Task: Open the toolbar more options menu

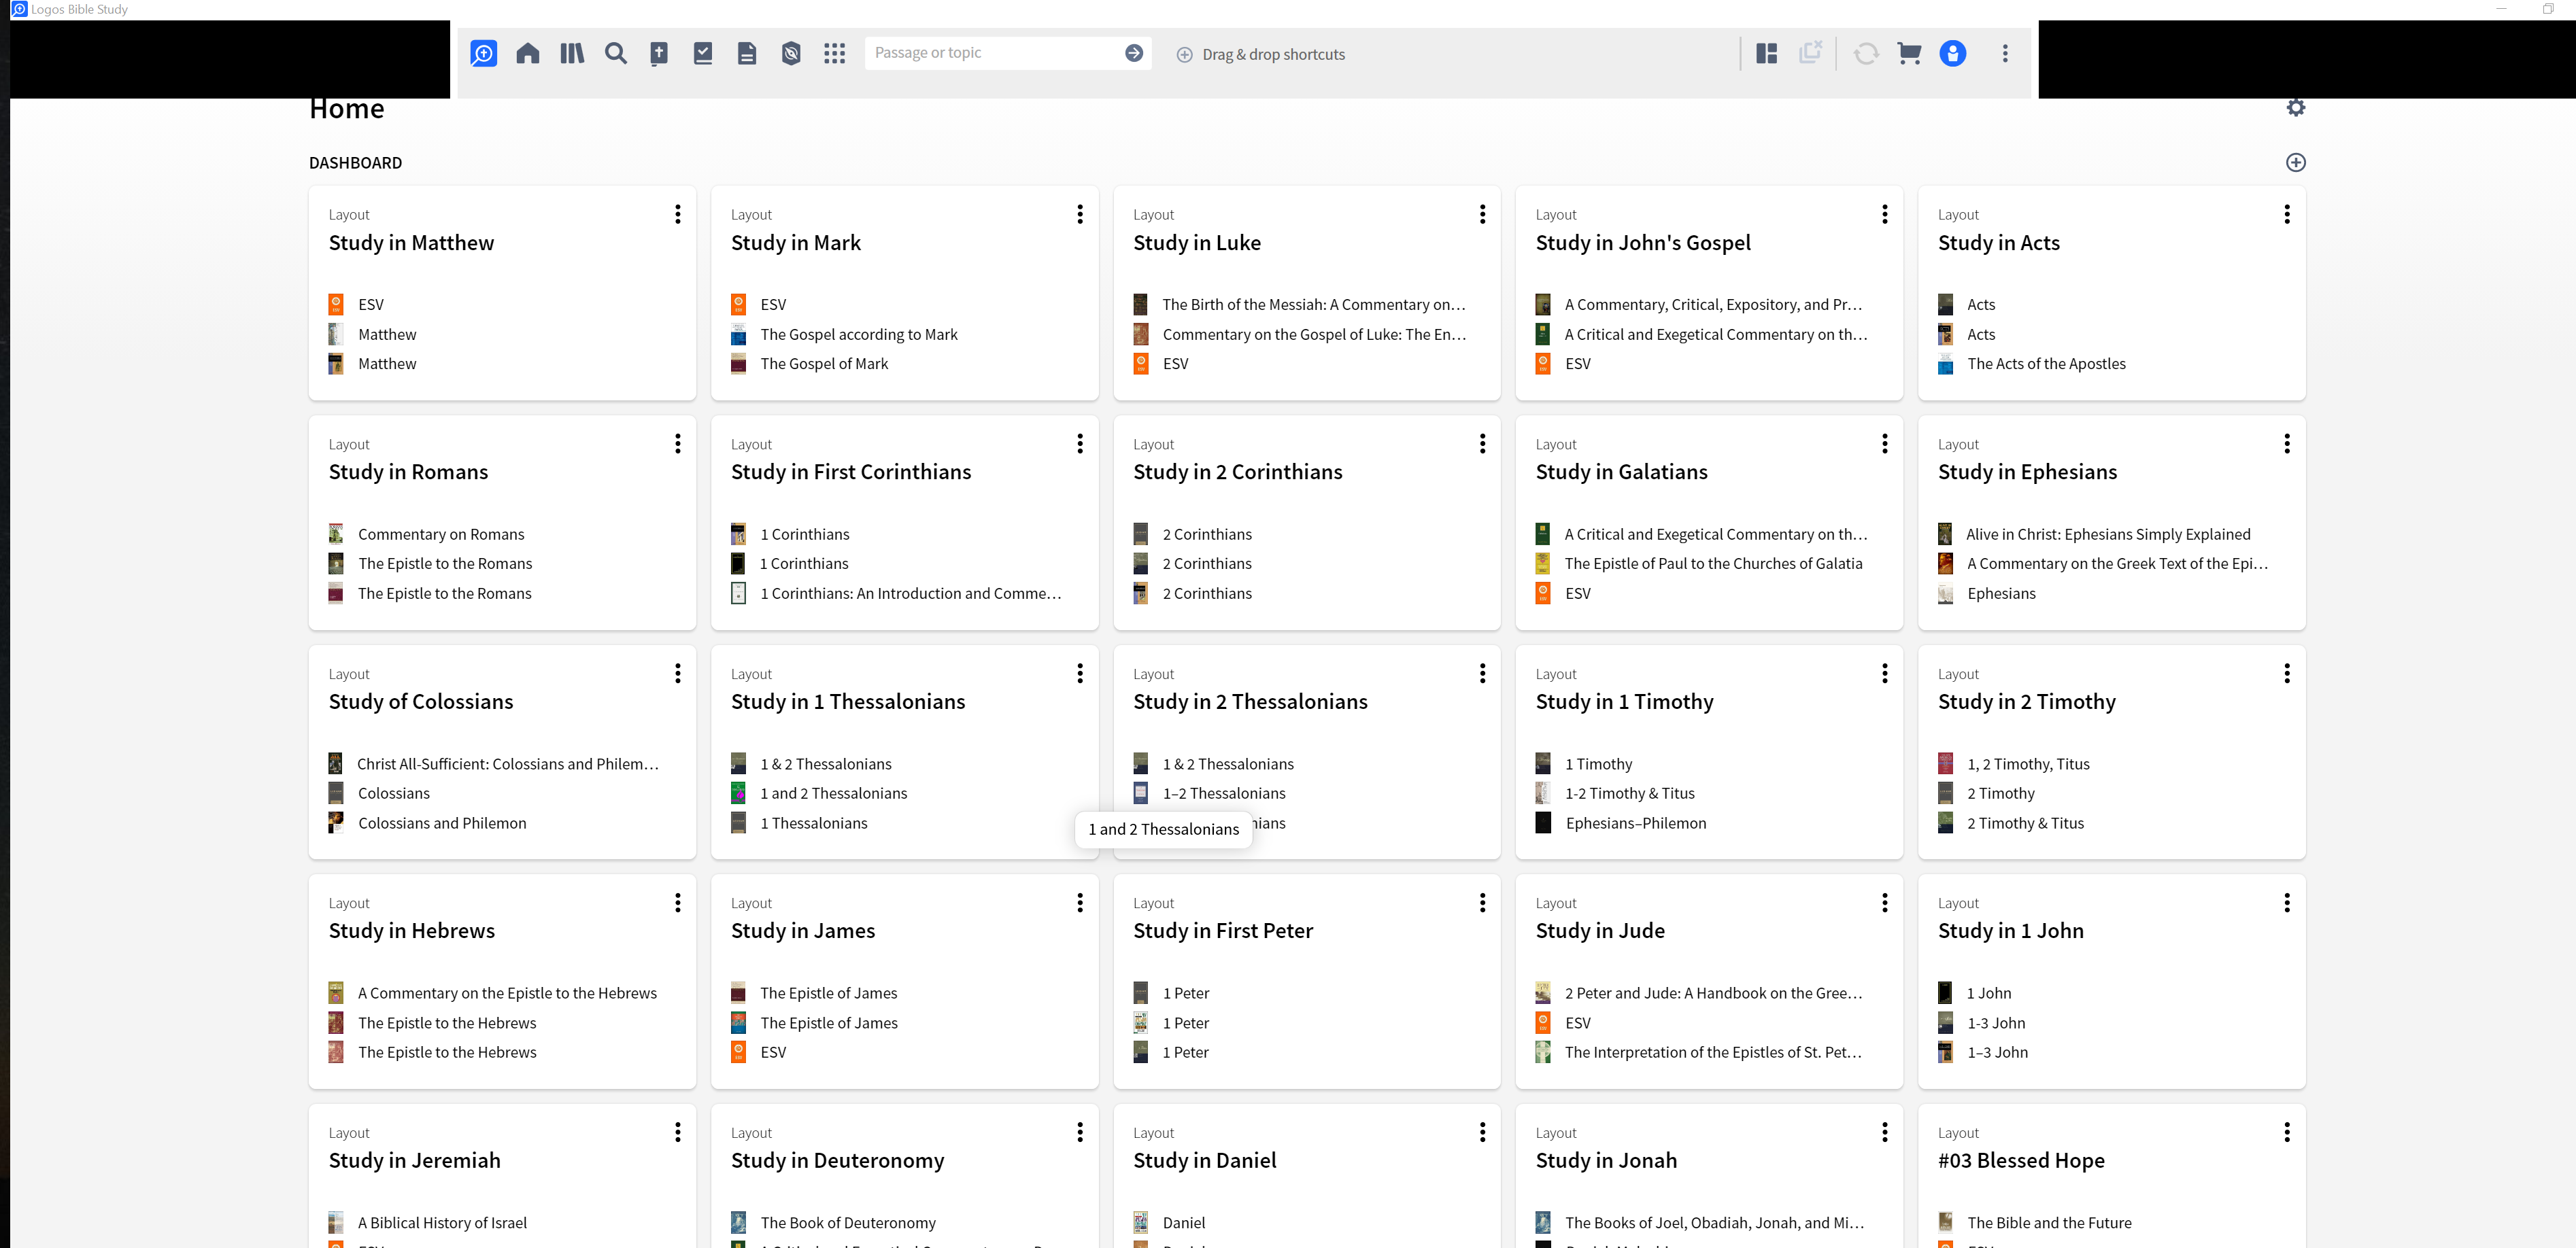Action: [x=2004, y=54]
